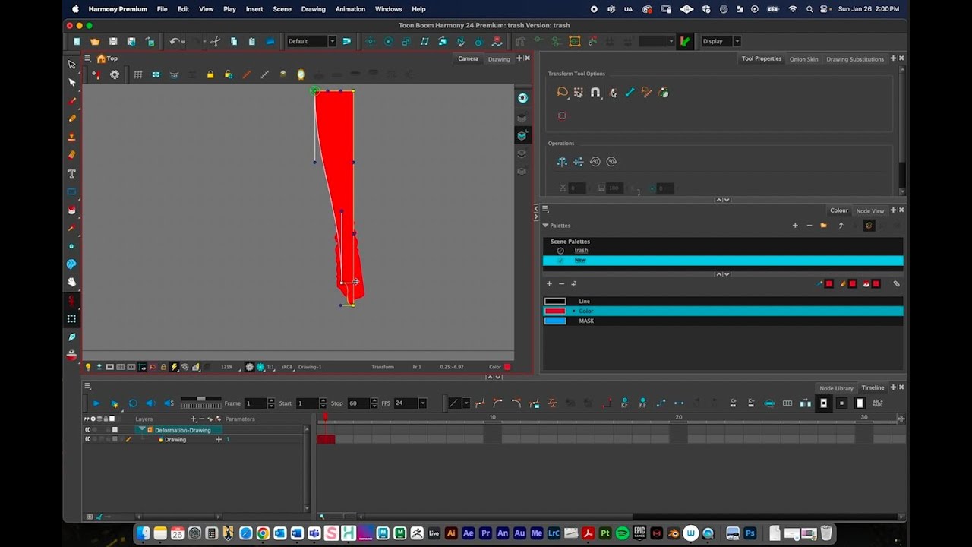
Task: Collapse the Deformation-Drawing group
Action: click(141, 429)
